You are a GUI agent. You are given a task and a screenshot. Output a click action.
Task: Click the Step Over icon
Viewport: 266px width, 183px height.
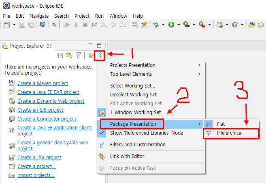[113, 25]
